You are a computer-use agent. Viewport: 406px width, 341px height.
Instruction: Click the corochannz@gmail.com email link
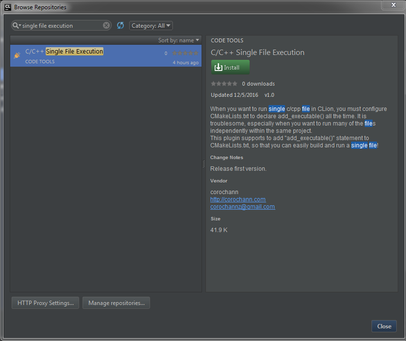242,206
